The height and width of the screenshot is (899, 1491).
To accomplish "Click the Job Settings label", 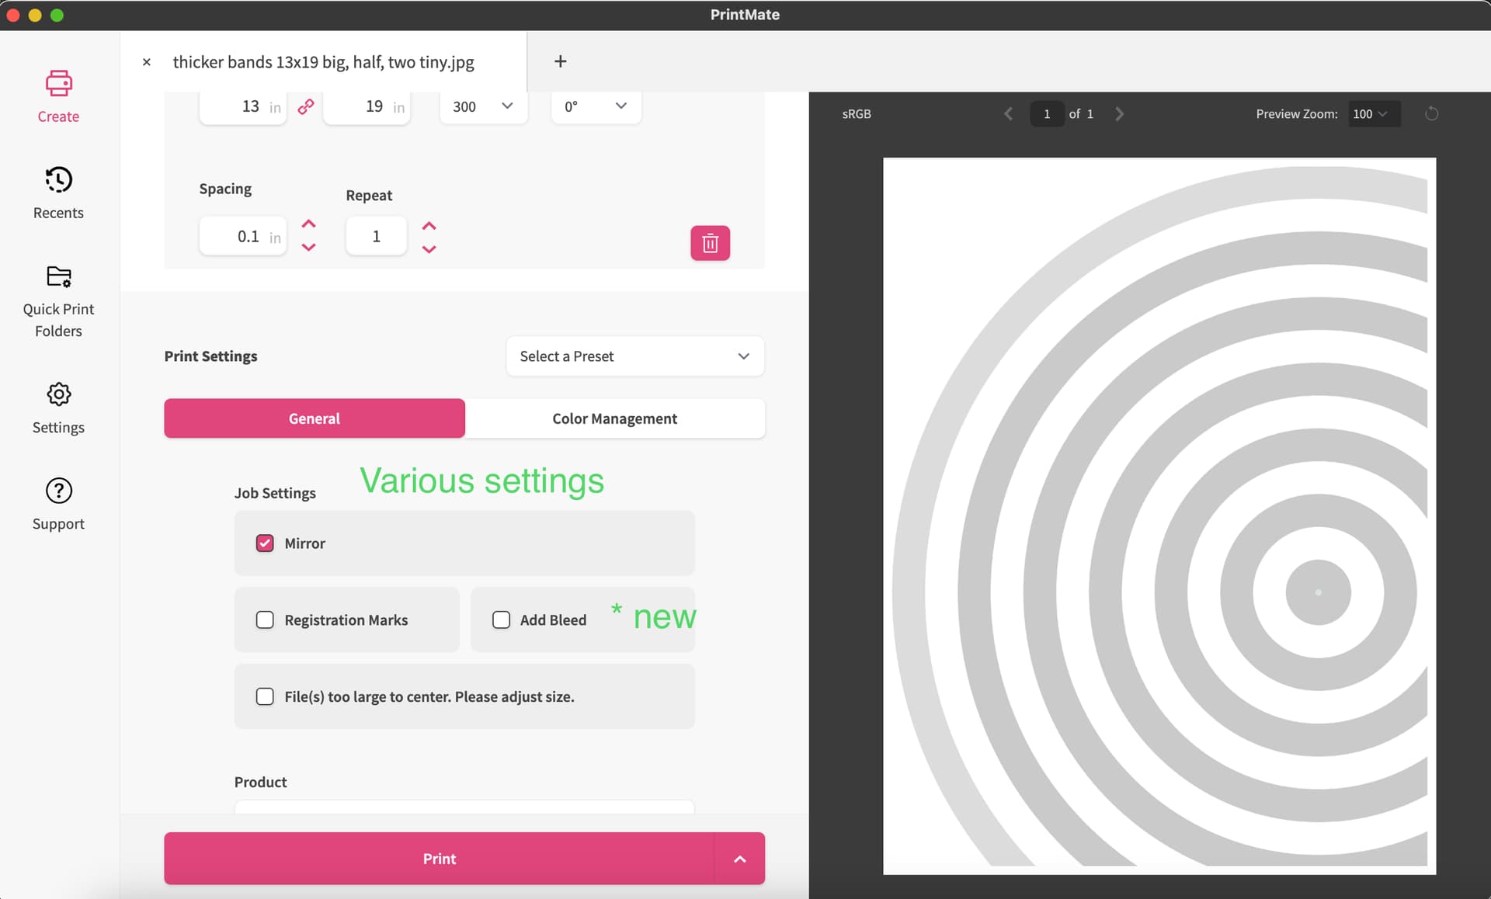I will [275, 493].
